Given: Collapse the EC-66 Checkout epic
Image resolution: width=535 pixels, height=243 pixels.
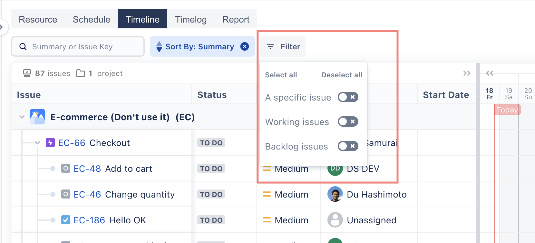Looking at the screenshot, I should click(x=37, y=143).
